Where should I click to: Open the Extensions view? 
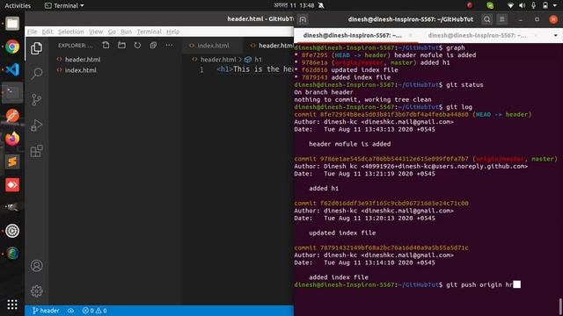tap(36, 151)
